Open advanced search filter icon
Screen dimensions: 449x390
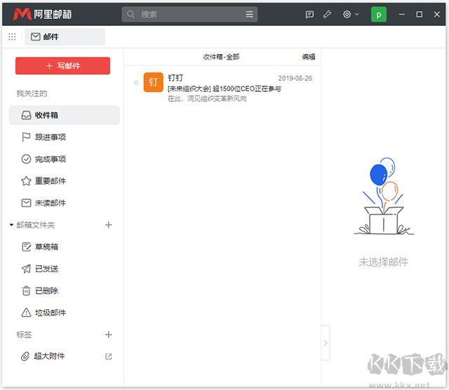tap(250, 14)
